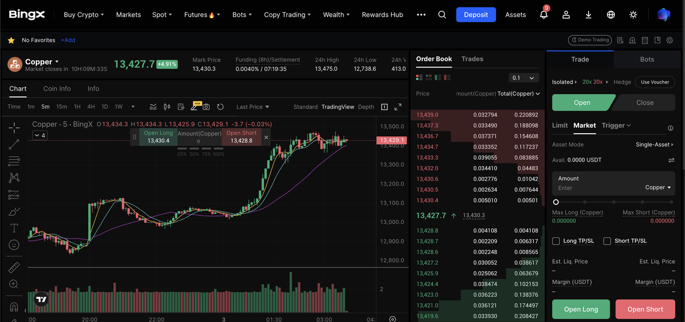Viewport: 685px width, 322px height.
Task: Open the notifications bell
Action: click(x=544, y=15)
